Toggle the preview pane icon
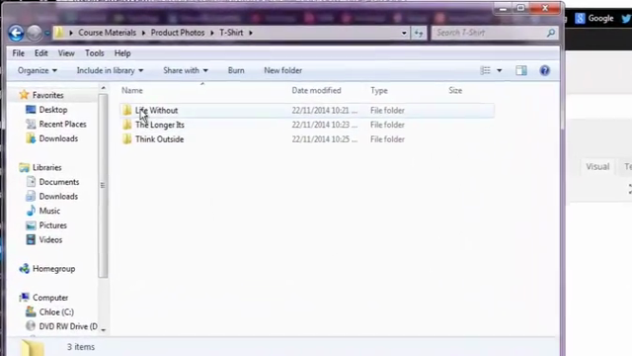The width and height of the screenshot is (632, 356). pyautogui.click(x=521, y=70)
